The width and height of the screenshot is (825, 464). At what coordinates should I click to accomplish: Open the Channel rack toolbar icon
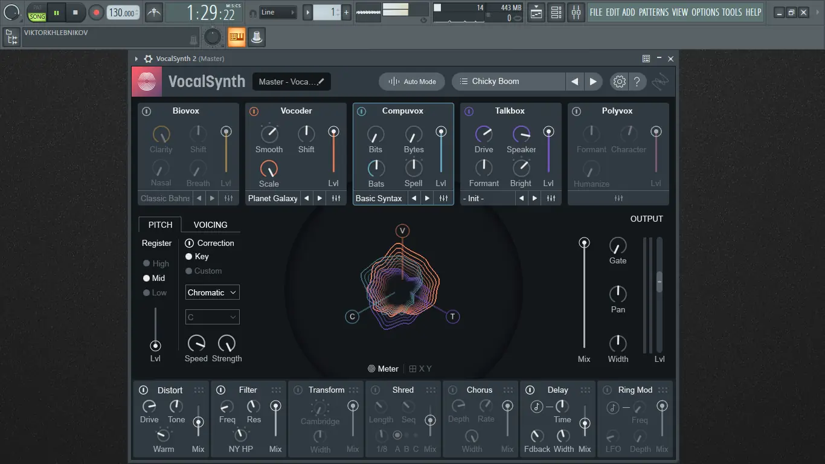pos(556,12)
